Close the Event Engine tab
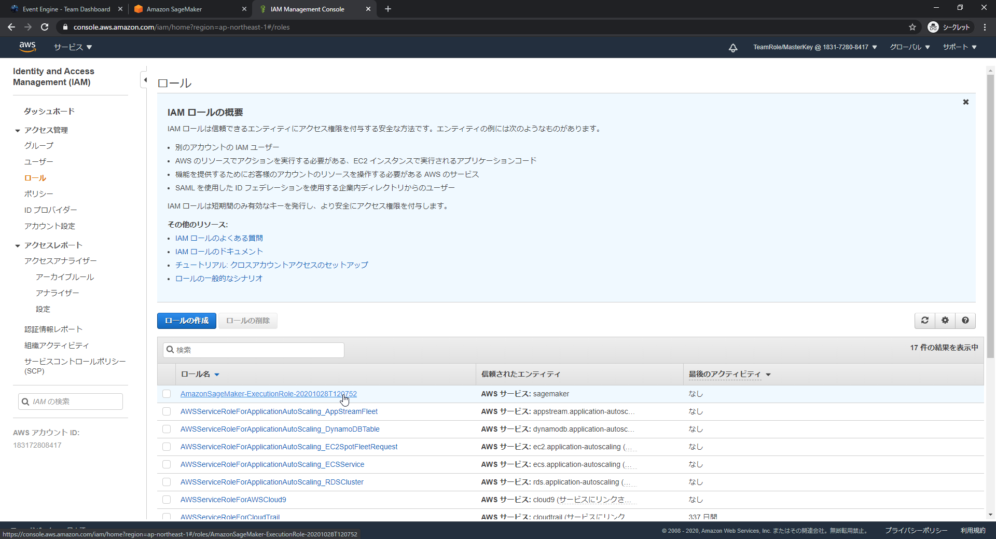 click(120, 9)
